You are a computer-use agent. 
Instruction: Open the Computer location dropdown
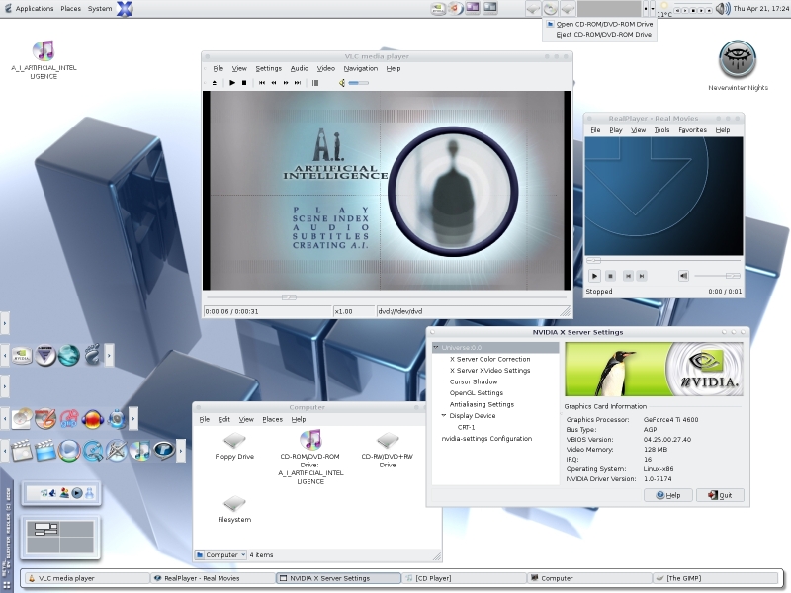click(220, 554)
